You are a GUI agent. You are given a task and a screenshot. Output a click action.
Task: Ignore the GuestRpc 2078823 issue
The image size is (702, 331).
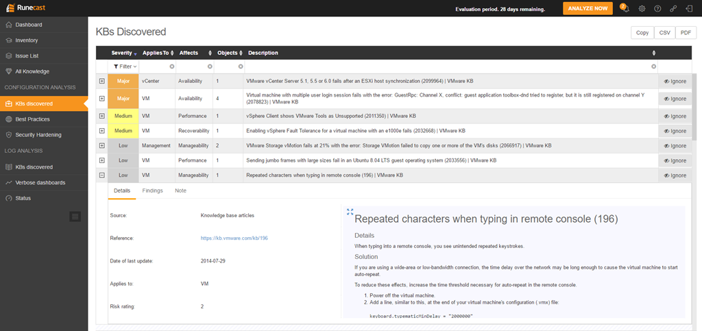675,99
